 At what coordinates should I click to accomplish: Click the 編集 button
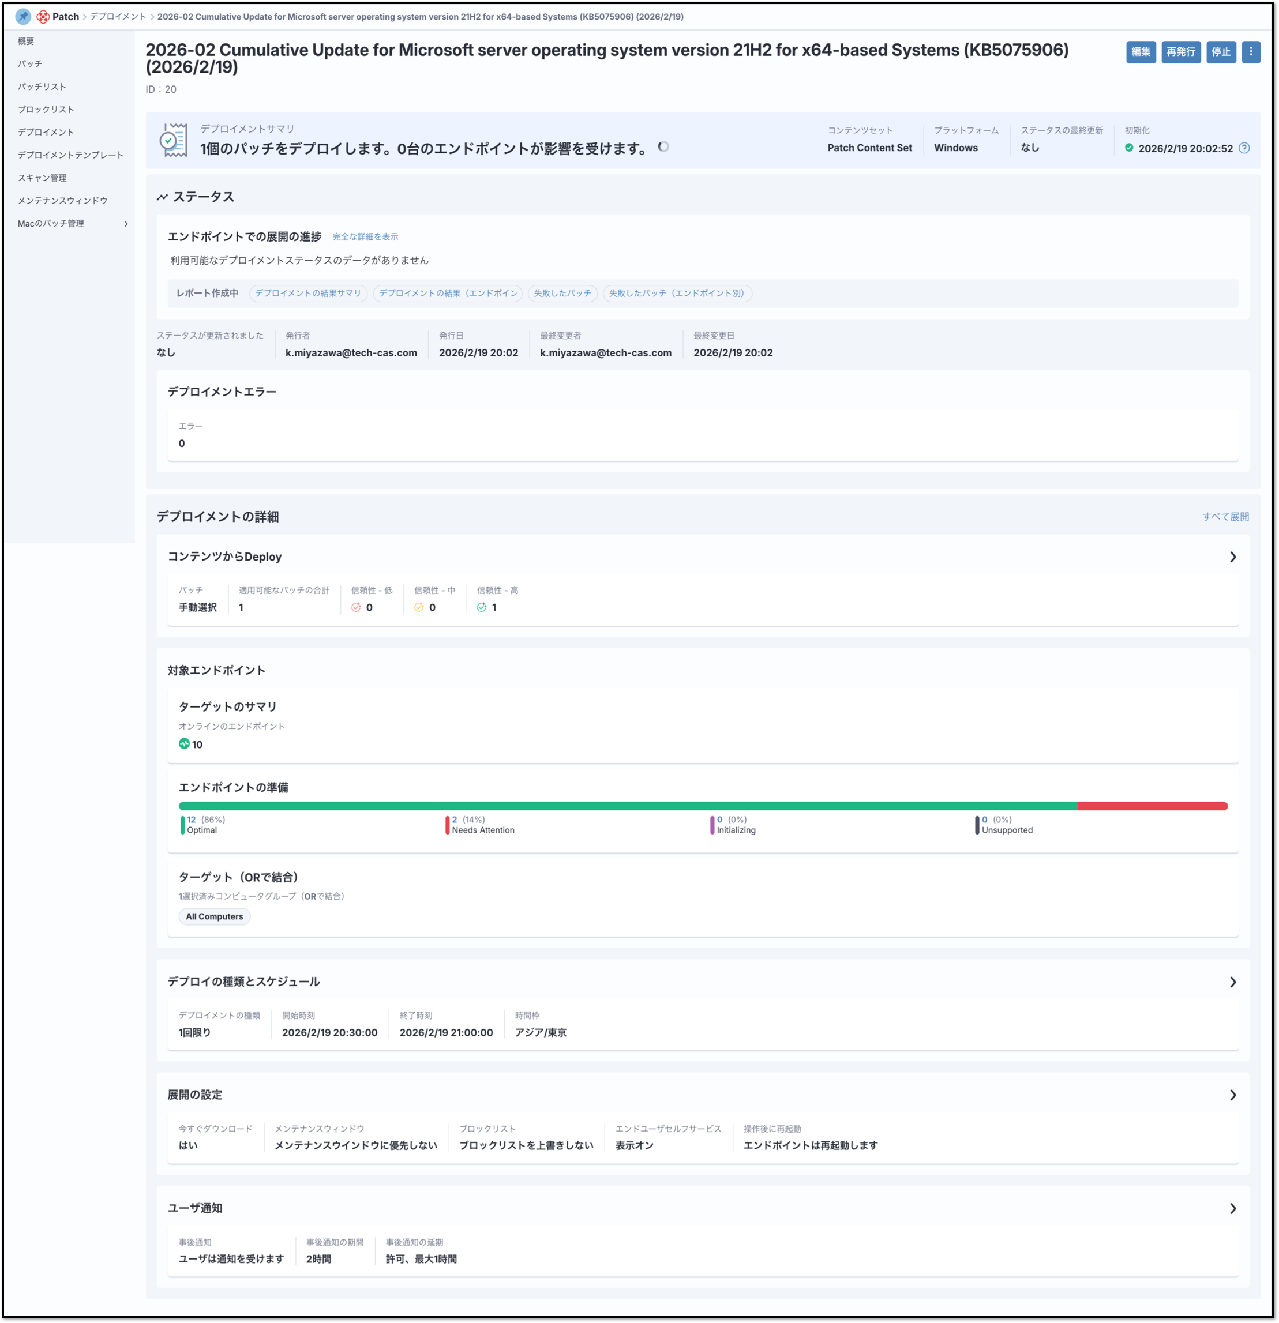1141,51
